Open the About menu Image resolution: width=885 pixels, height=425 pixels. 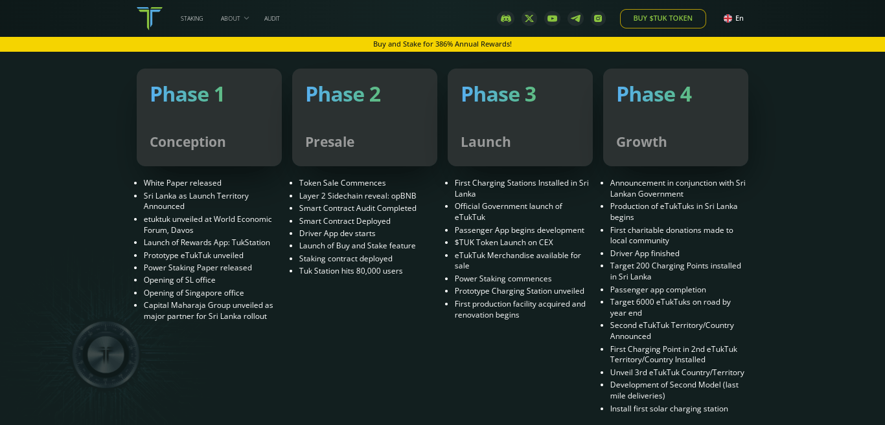[230, 18]
